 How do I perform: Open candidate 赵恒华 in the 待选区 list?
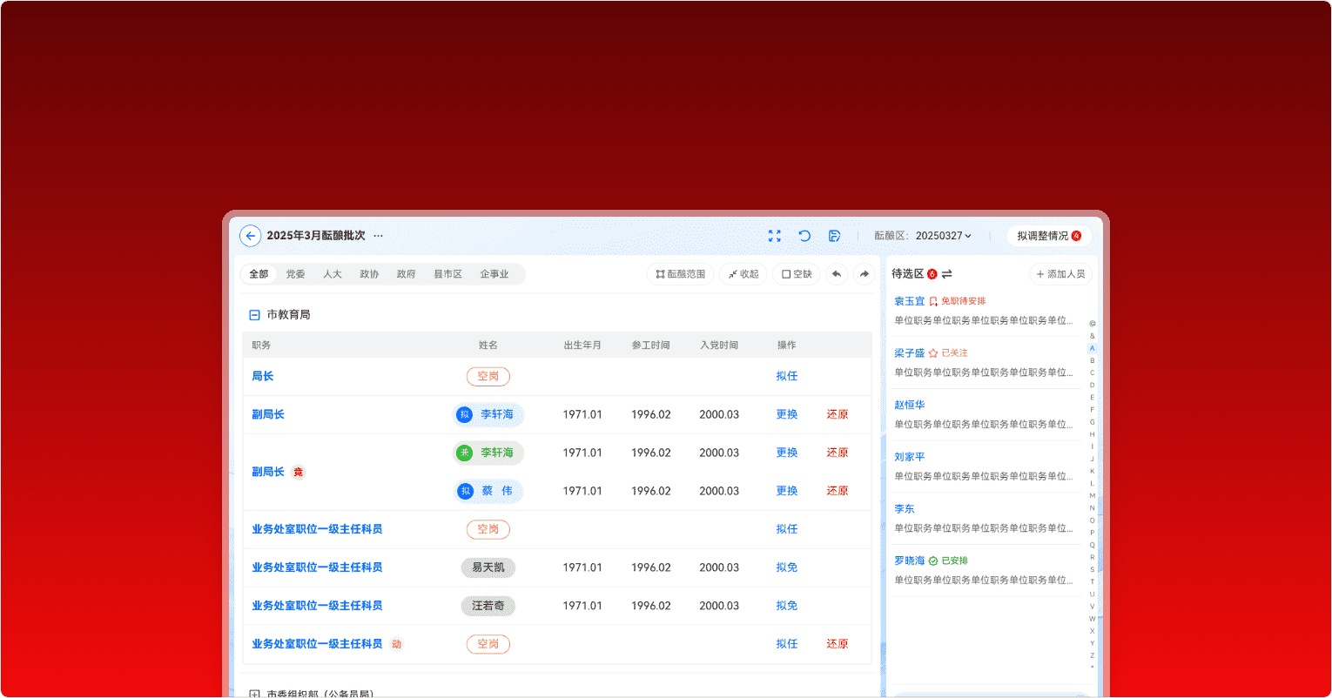(909, 406)
